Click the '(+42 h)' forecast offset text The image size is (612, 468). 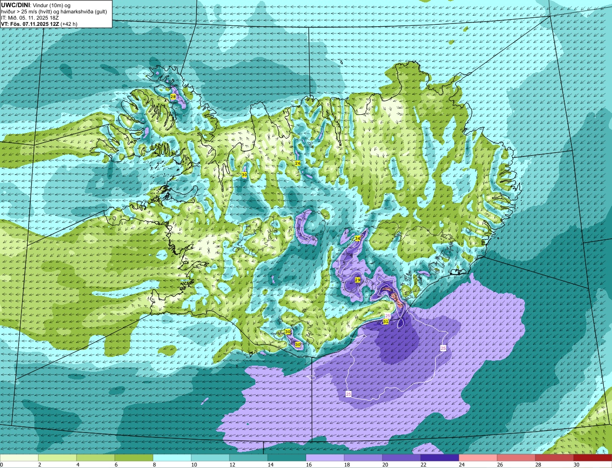(x=69, y=24)
